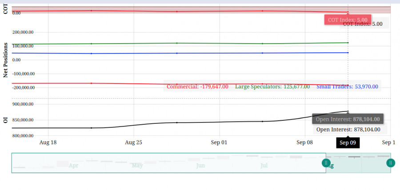400x190 pixels.
Task: Click the Jun label in range navigator
Action: (200, 166)
